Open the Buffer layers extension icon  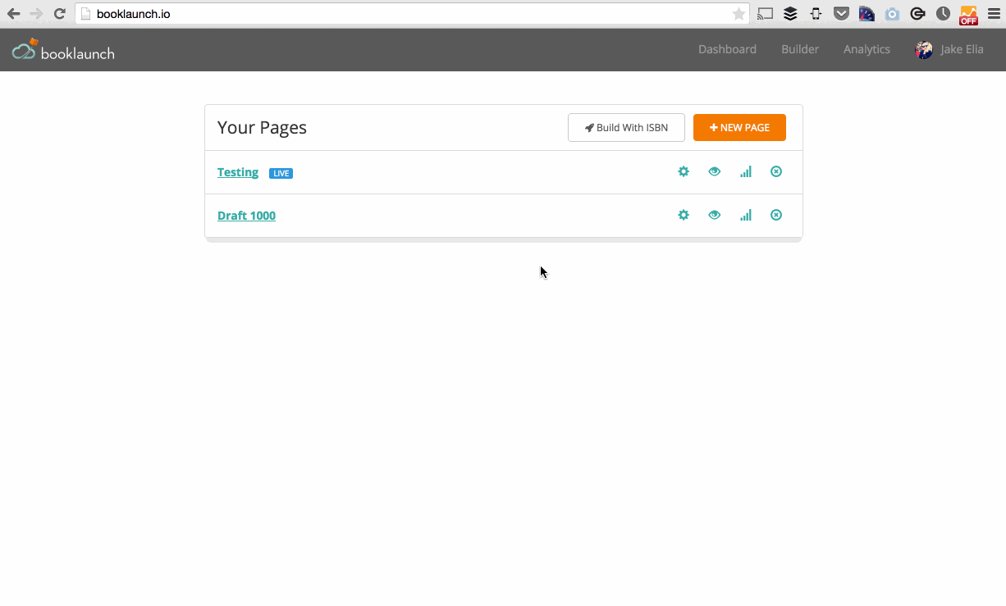pos(790,14)
